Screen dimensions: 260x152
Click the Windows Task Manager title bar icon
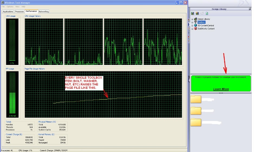[2, 2]
